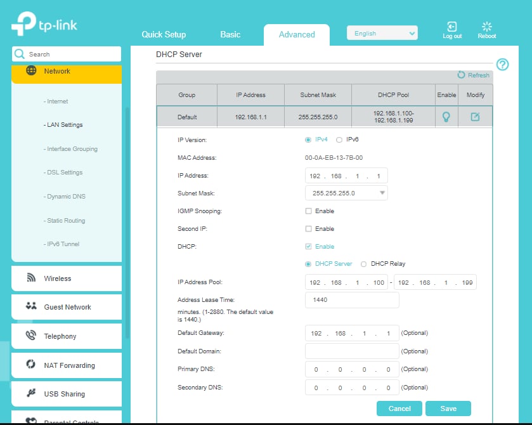The image size is (532, 425).
Task: Click the Reboot icon
Action: [487, 27]
